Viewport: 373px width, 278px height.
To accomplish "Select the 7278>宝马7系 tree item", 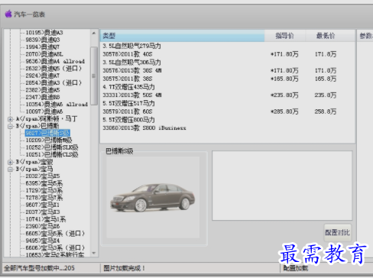I will pos(44,198).
